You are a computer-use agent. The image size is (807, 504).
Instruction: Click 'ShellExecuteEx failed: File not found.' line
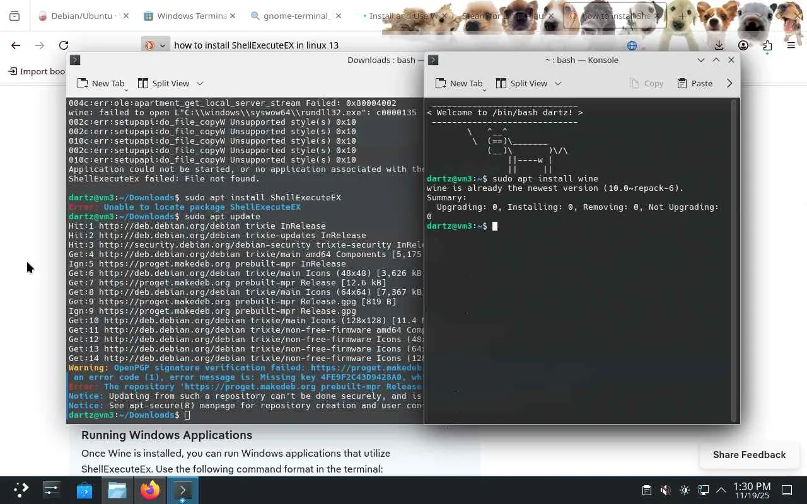point(165,179)
